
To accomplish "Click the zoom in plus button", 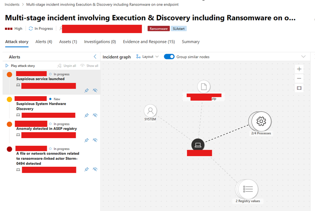I will [x=299, y=69].
